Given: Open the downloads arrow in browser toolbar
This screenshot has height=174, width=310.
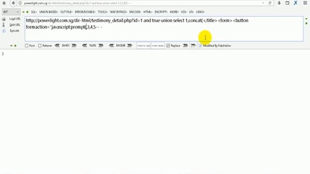Looking at the screenshot, I should tap(279, 3).
